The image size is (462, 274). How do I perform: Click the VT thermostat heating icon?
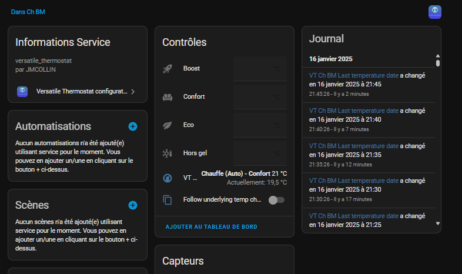(167, 178)
